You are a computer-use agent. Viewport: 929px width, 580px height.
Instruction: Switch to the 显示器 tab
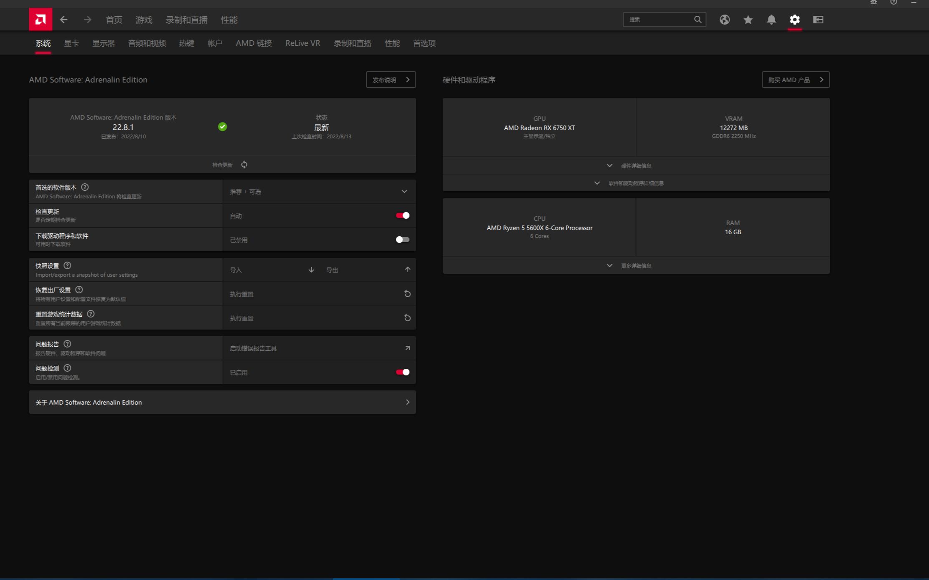[x=103, y=43]
